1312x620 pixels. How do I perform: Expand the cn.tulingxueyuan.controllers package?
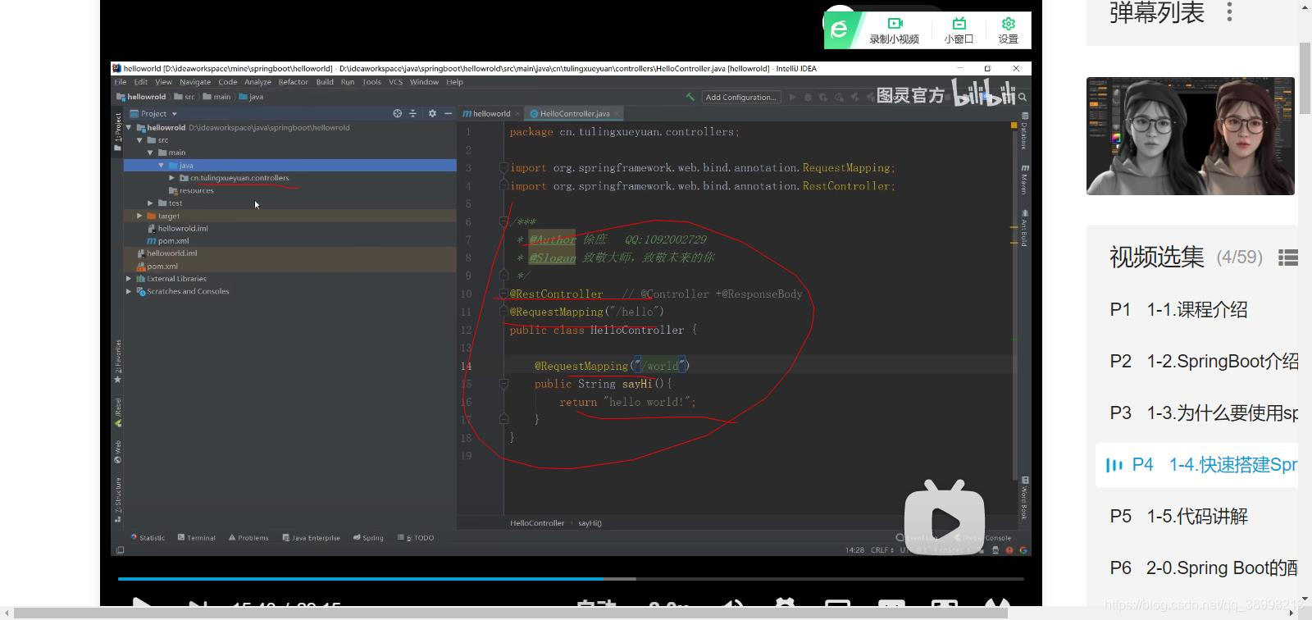pos(172,178)
